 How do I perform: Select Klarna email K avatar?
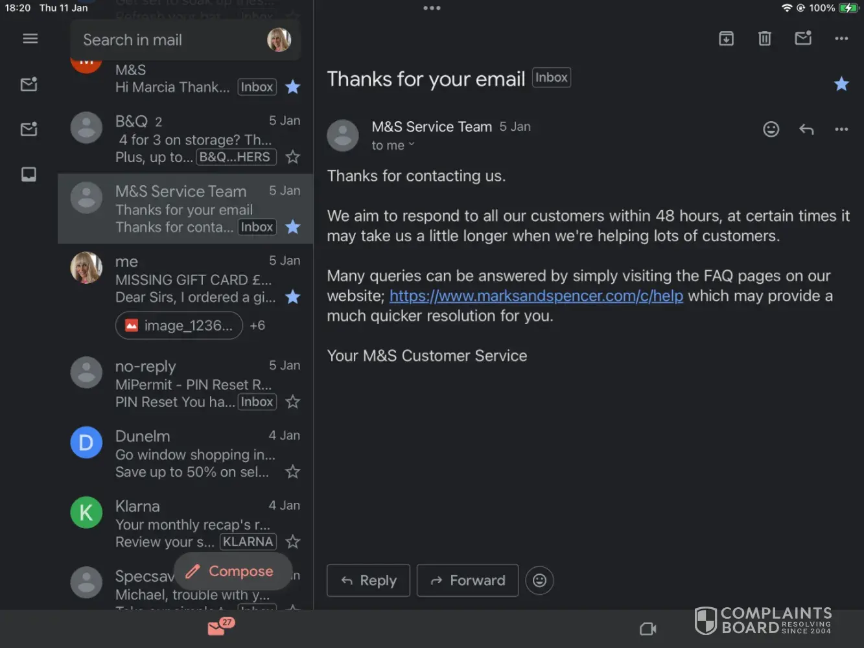tap(86, 513)
